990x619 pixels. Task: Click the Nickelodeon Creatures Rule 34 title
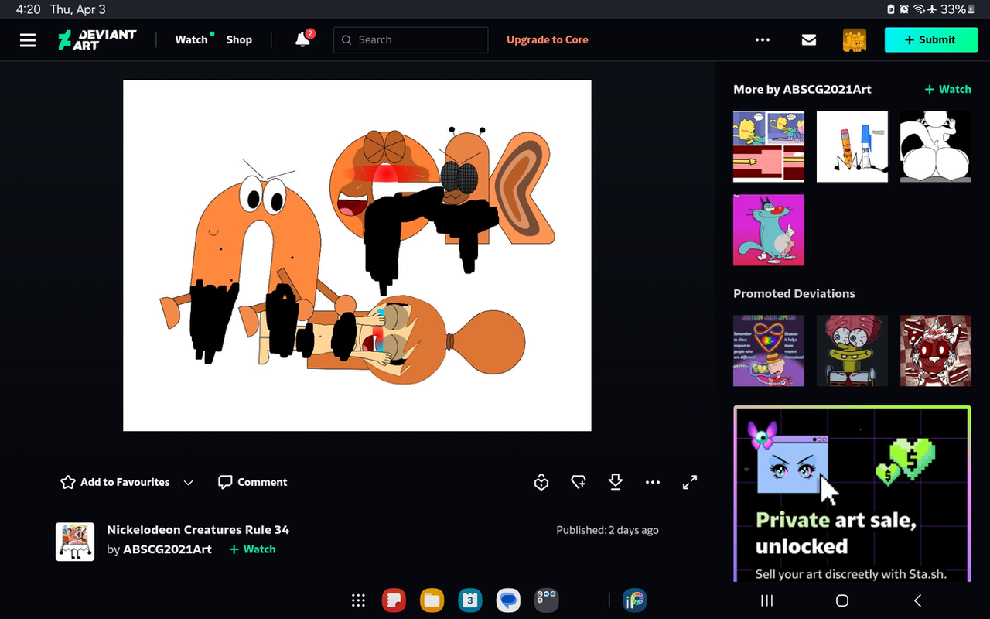point(198,530)
